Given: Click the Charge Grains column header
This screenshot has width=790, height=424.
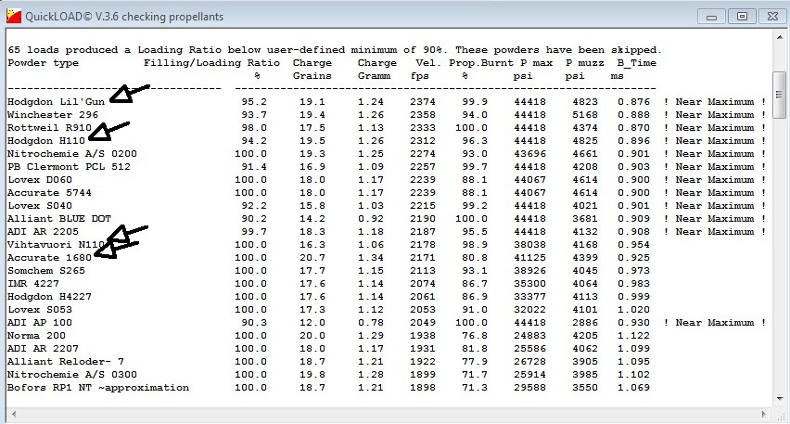Looking at the screenshot, I should tap(312, 70).
